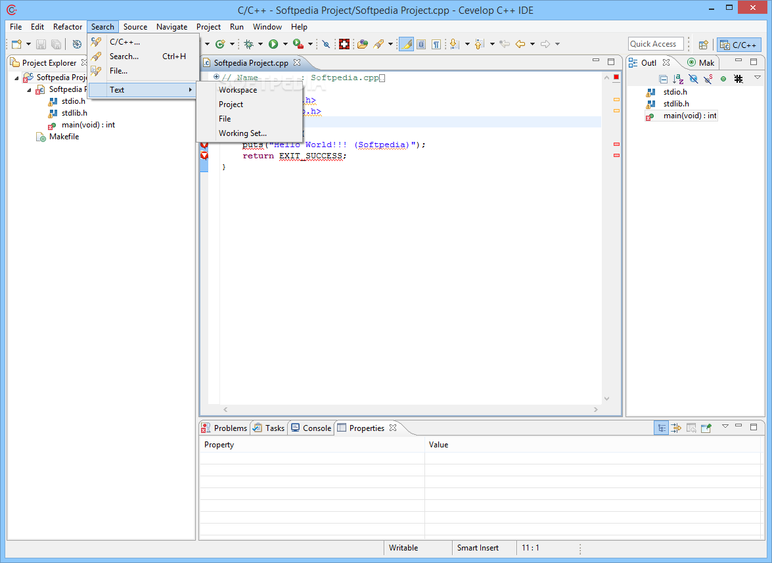The image size is (772, 563).
Task: Open the Refactor menu
Action: click(x=68, y=26)
